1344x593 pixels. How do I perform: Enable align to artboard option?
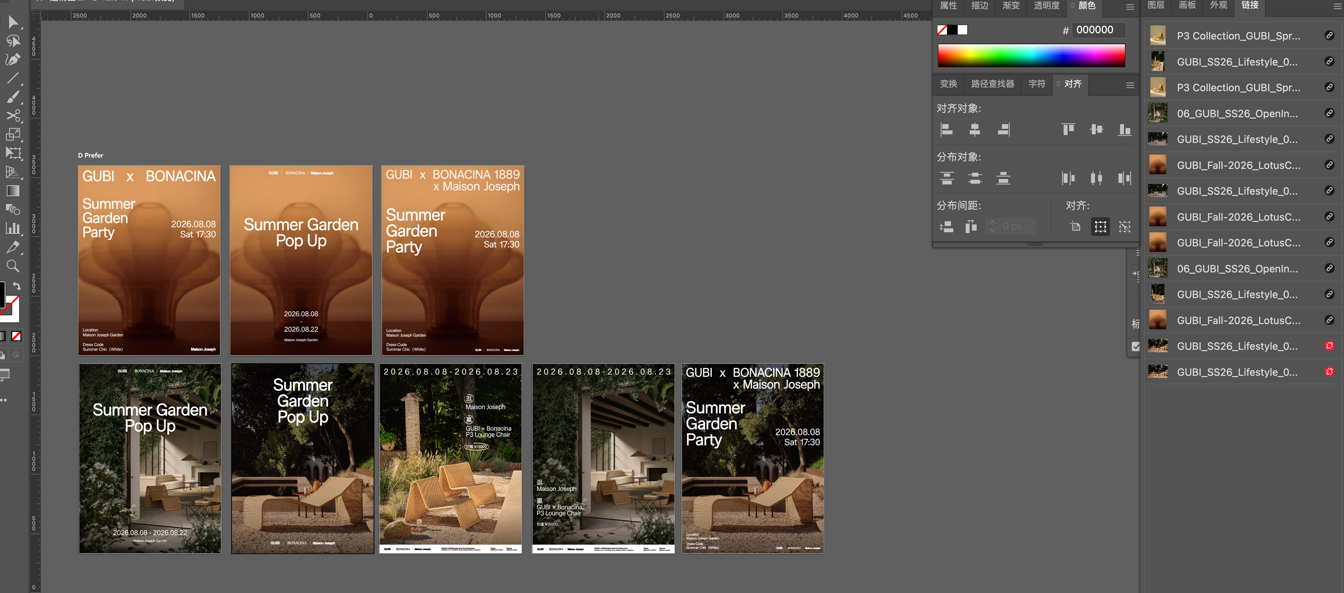(x=1075, y=226)
